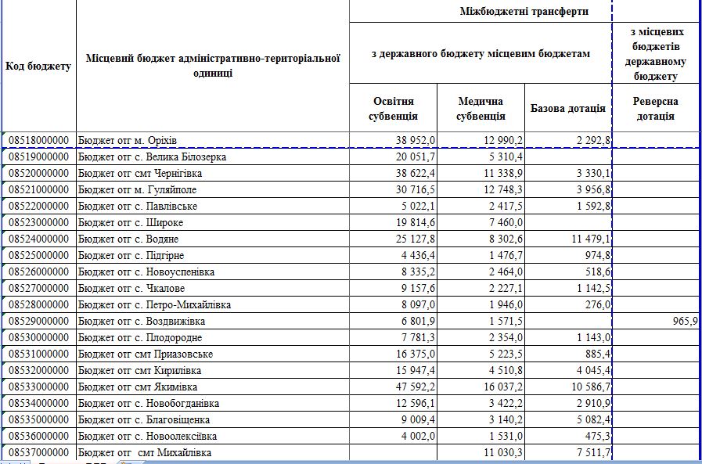Select the value 47 592,2
Screen dimensions: 702x464
[x=393, y=387]
